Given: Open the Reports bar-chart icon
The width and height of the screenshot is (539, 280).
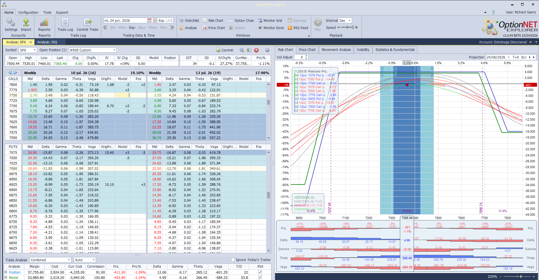Looking at the screenshot, I should click(x=44, y=25).
